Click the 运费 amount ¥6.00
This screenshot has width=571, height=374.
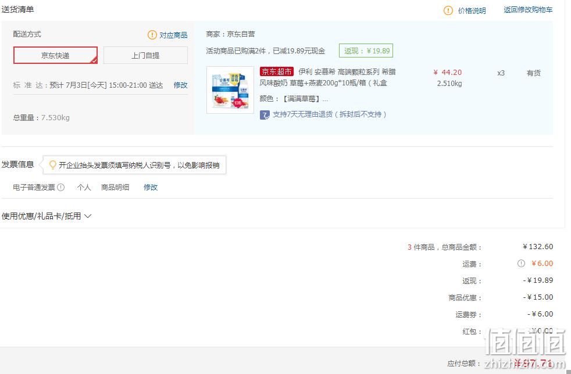(543, 264)
